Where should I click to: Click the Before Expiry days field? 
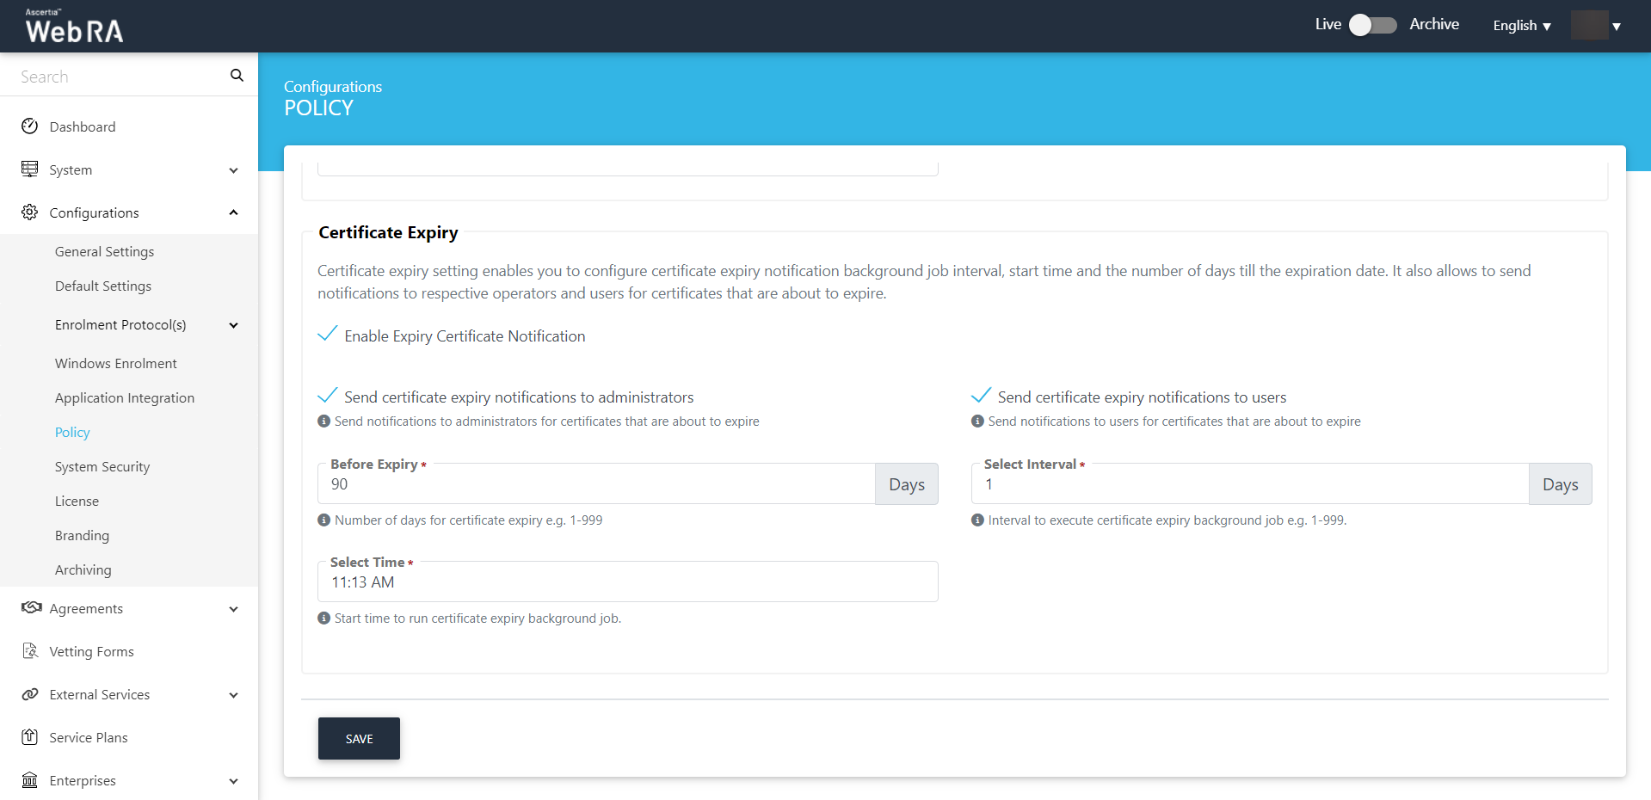point(597,483)
